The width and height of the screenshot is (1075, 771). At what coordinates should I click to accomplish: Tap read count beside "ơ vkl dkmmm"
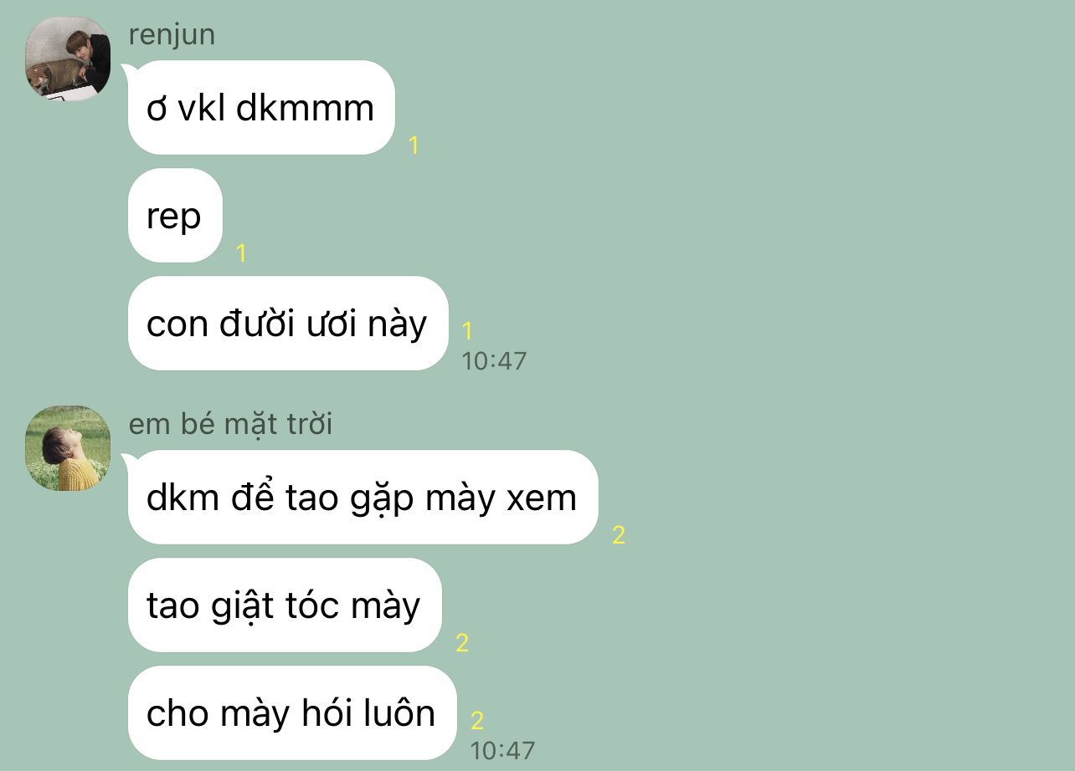pos(413,146)
